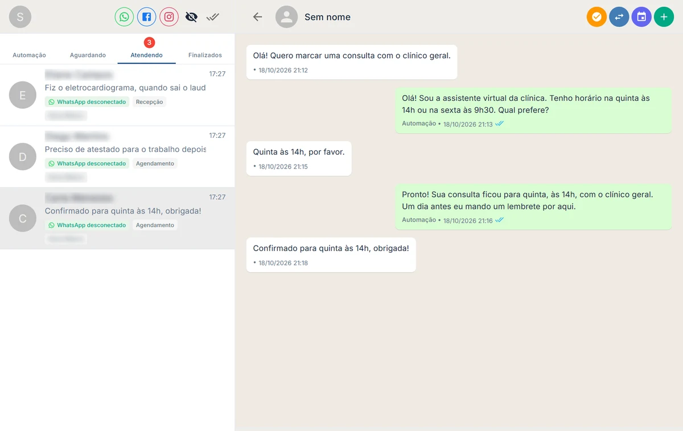
Task: Switch to the Automação tab
Action: [29, 55]
